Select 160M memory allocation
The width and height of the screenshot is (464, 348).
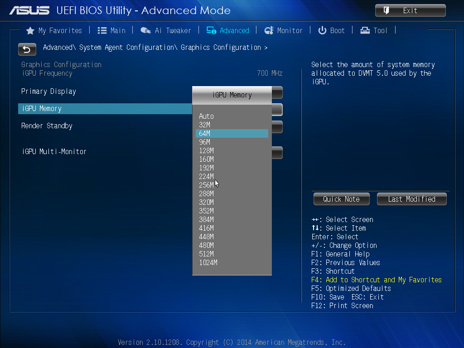[x=232, y=159]
